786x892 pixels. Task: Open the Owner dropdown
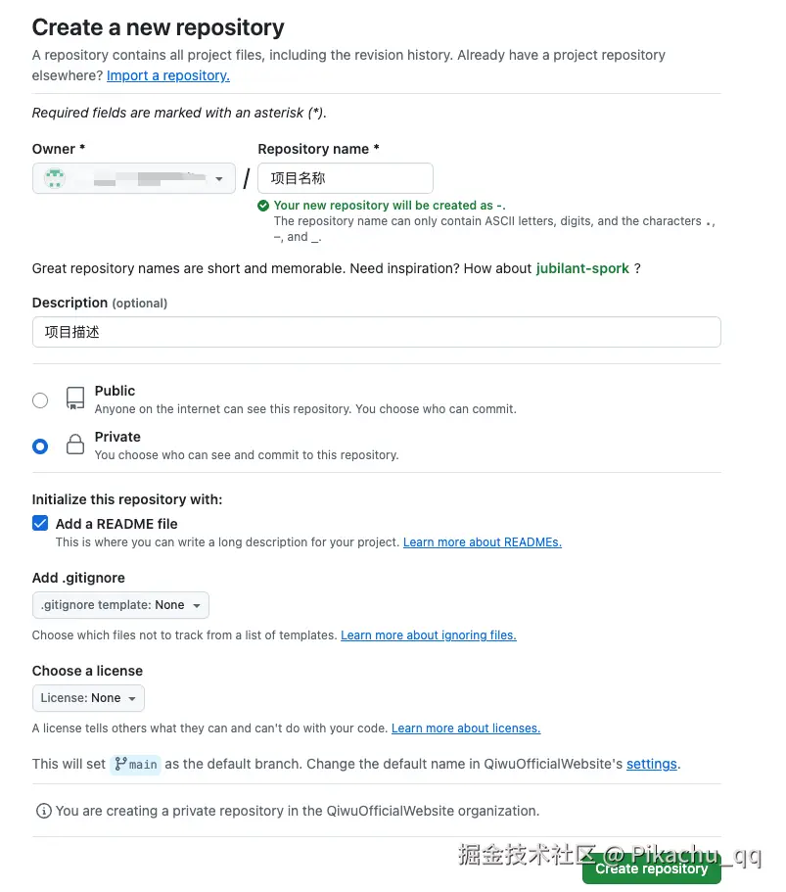tap(134, 178)
